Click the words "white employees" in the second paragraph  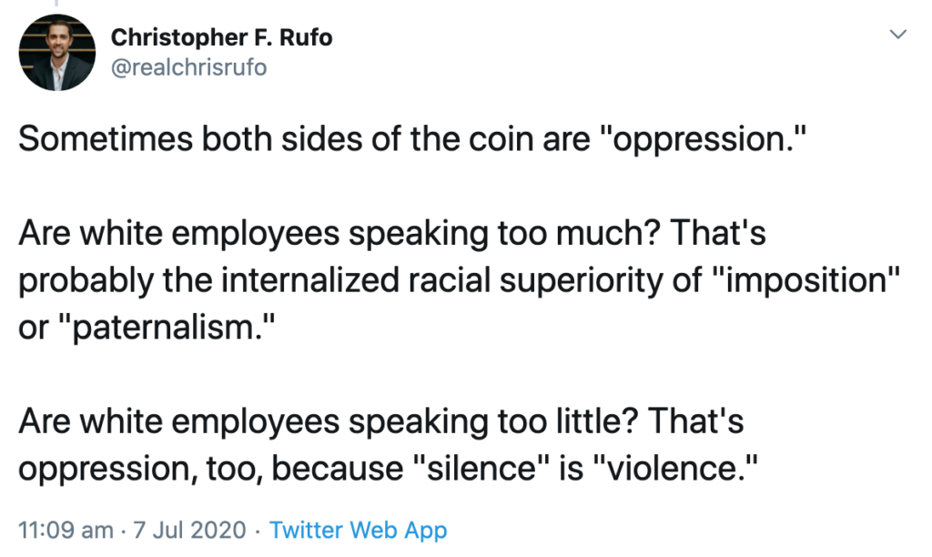210,233
